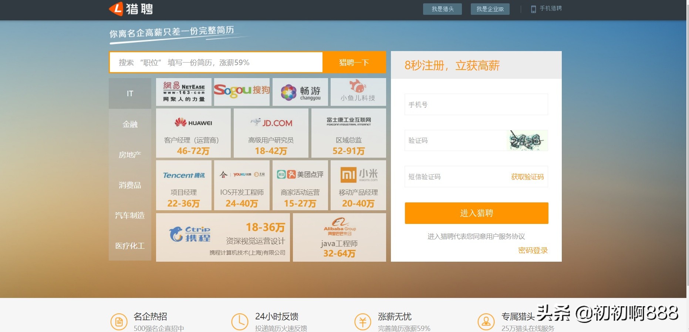Open the NetEase company logo tile
Viewport: 689px width, 332px height.
184,92
